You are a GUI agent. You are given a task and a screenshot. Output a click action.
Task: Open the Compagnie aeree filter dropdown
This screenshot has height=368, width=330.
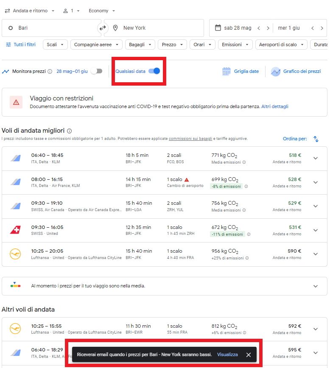pos(96,45)
